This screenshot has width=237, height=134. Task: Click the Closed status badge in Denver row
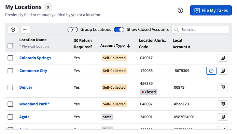coord(149,92)
